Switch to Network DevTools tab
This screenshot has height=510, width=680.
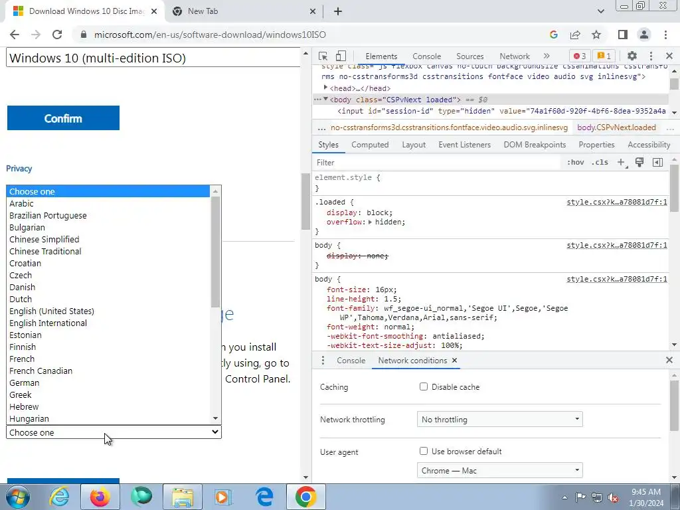(x=515, y=56)
